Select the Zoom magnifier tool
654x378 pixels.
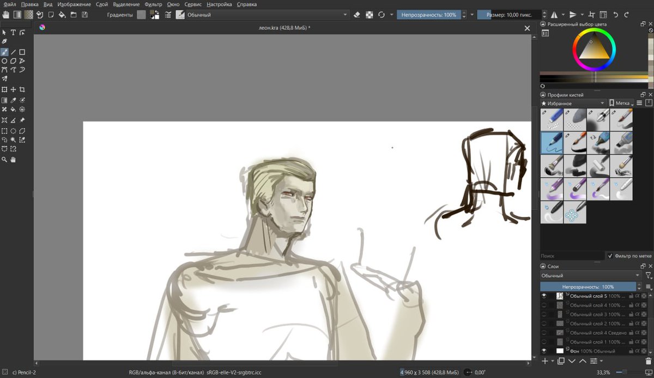pyautogui.click(x=4, y=160)
